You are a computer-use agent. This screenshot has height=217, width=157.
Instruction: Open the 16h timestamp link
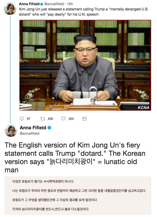[70, 4]
